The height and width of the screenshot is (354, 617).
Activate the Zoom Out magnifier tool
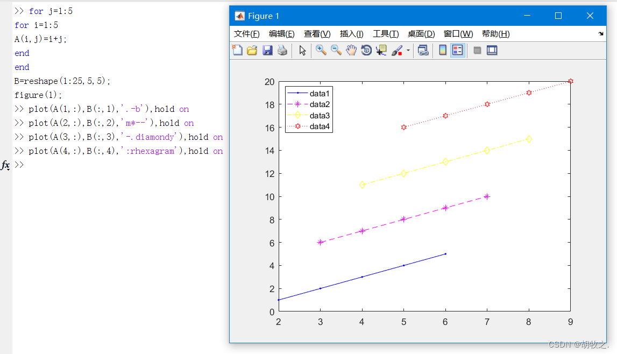(336, 51)
